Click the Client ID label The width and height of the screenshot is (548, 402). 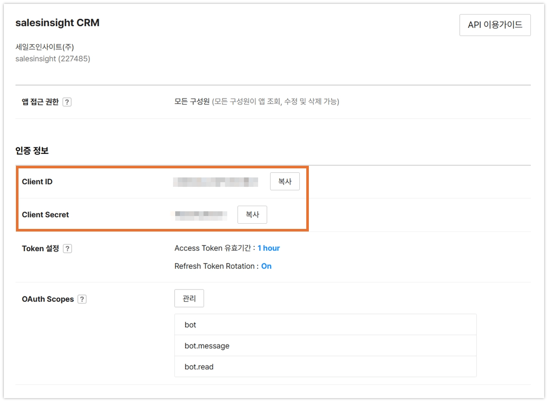pos(37,182)
